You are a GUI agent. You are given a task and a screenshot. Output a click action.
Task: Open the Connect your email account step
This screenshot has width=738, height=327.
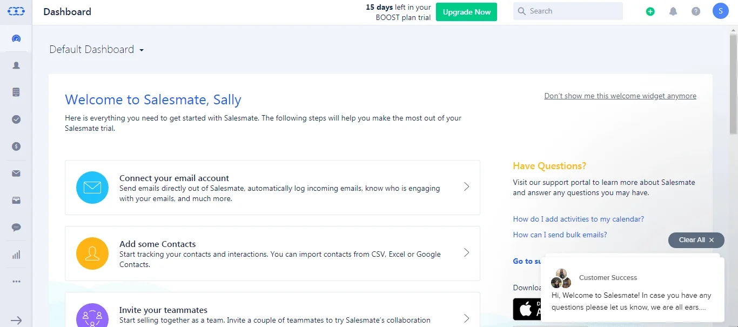coord(272,188)
